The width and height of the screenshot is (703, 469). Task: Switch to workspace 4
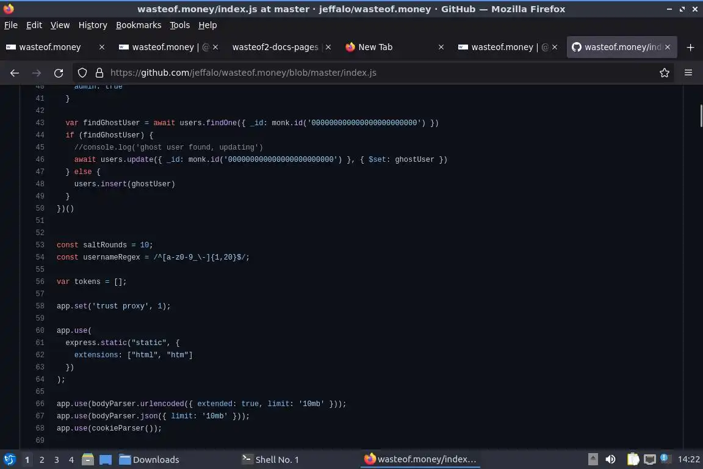click(71, 460)
